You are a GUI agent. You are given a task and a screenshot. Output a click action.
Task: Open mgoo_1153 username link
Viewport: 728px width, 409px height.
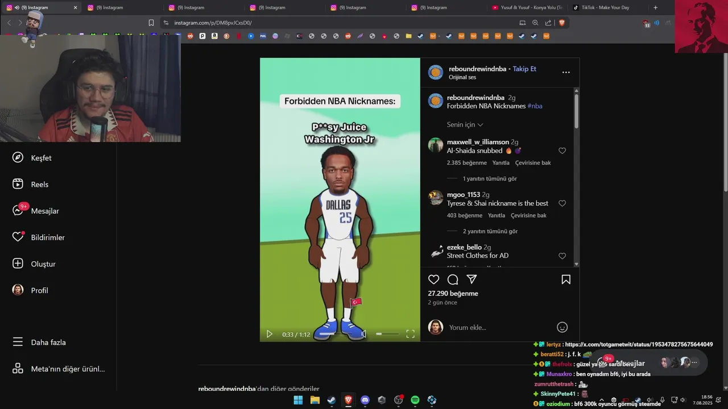[x=464, y=195]
